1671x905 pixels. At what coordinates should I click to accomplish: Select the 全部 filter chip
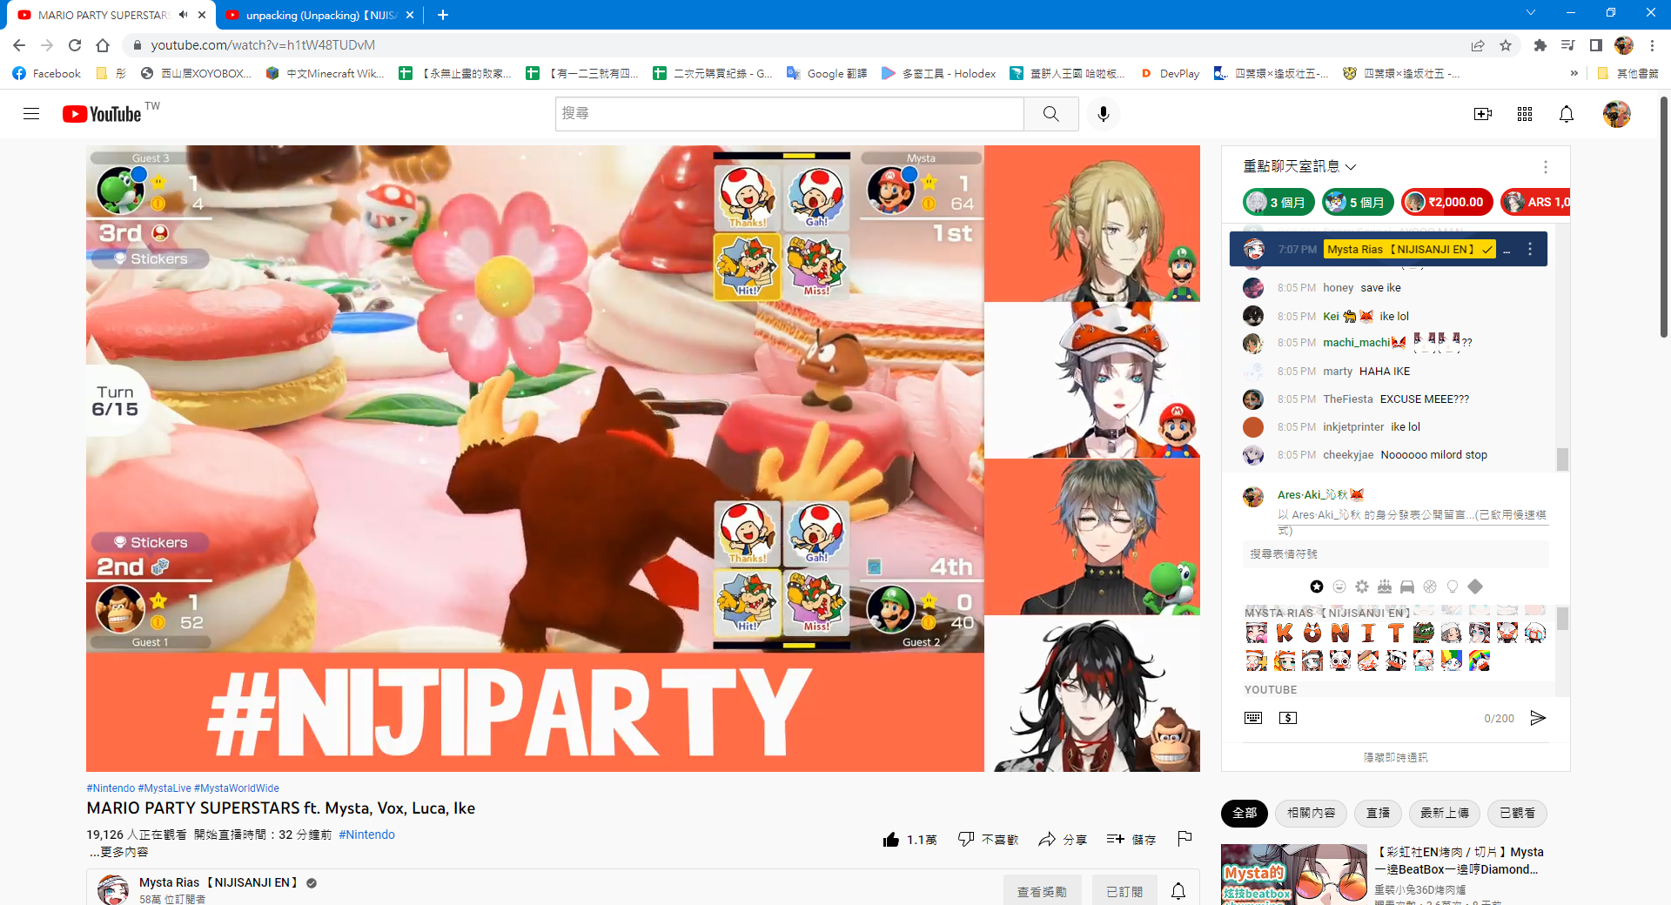coord(1245,813)
